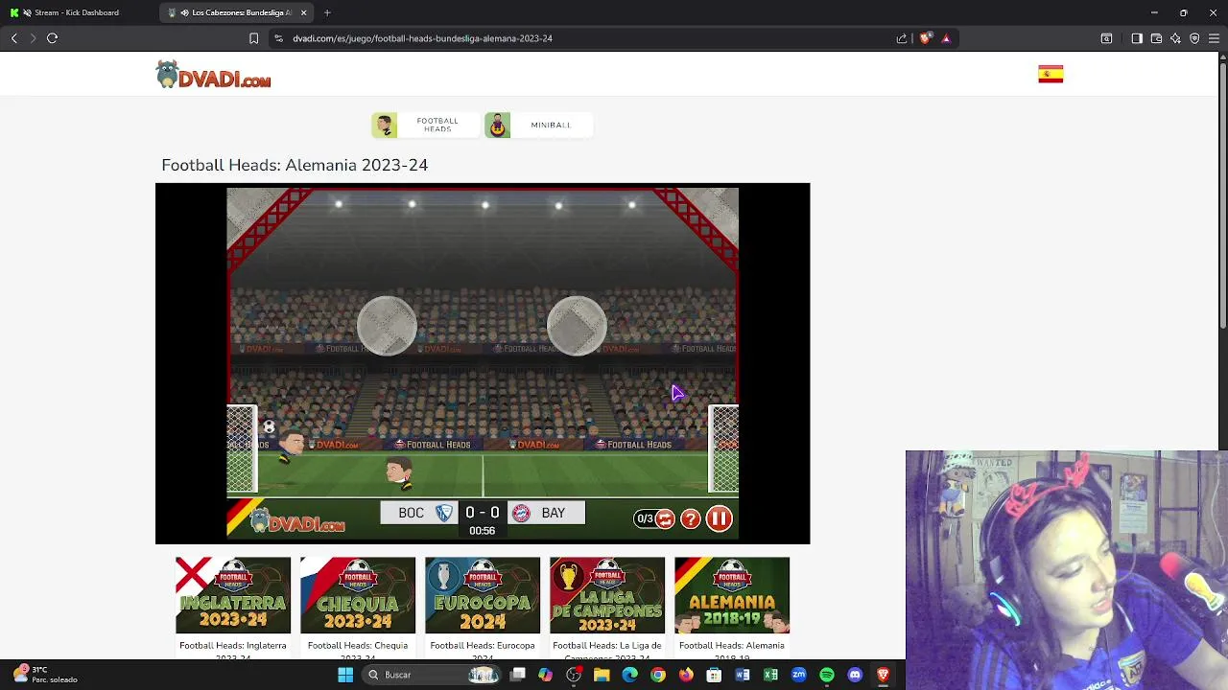The image size is (1228, 690).
Task: Open Discord from the taskbar
Action: (x=855, y=675)
